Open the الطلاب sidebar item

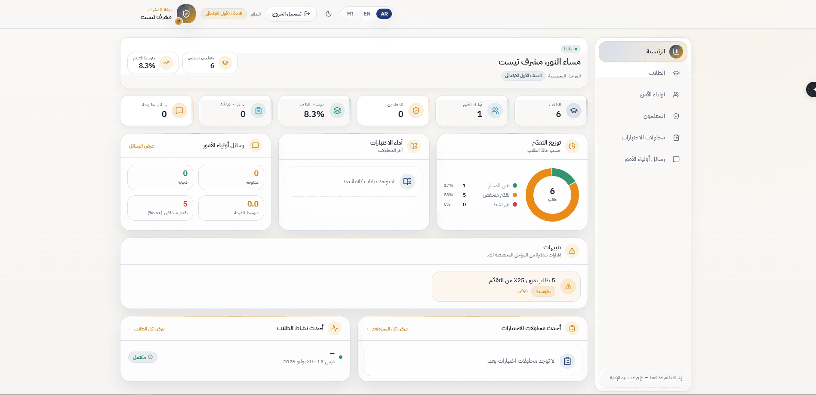coord(643,73)
